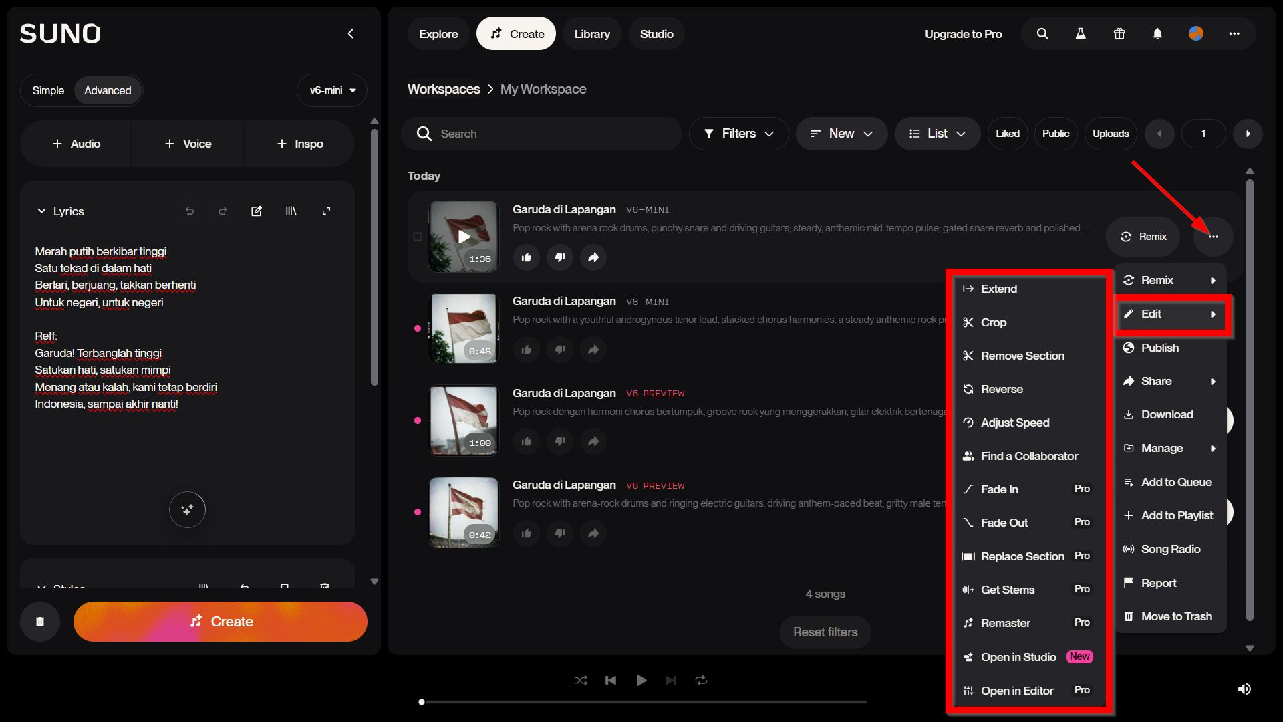This screenshot has width=1283, height=722.
Task: Open notifications bell
Action: coord(1157,33)
